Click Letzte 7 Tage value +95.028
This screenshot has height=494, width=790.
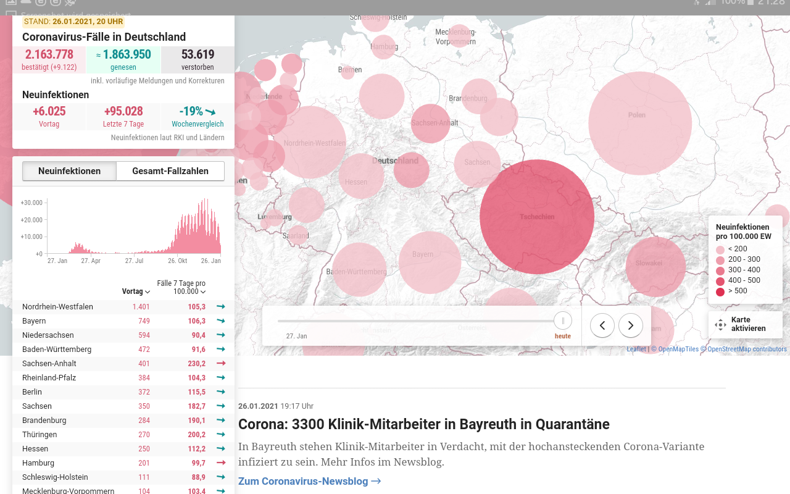coord(123,111)
